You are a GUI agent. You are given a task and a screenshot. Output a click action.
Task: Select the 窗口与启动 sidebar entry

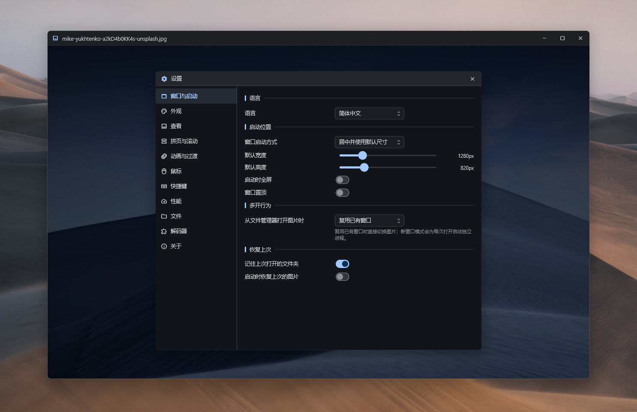(x=196, y=96)
